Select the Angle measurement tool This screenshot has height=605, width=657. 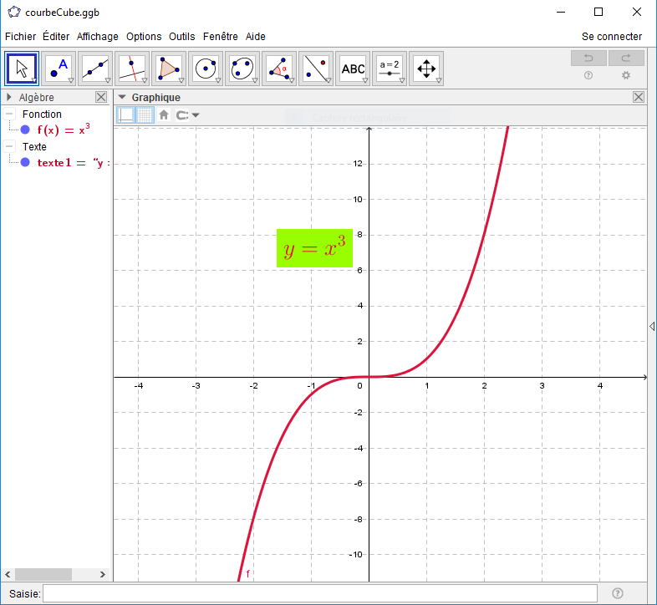(x=279, y=69)
